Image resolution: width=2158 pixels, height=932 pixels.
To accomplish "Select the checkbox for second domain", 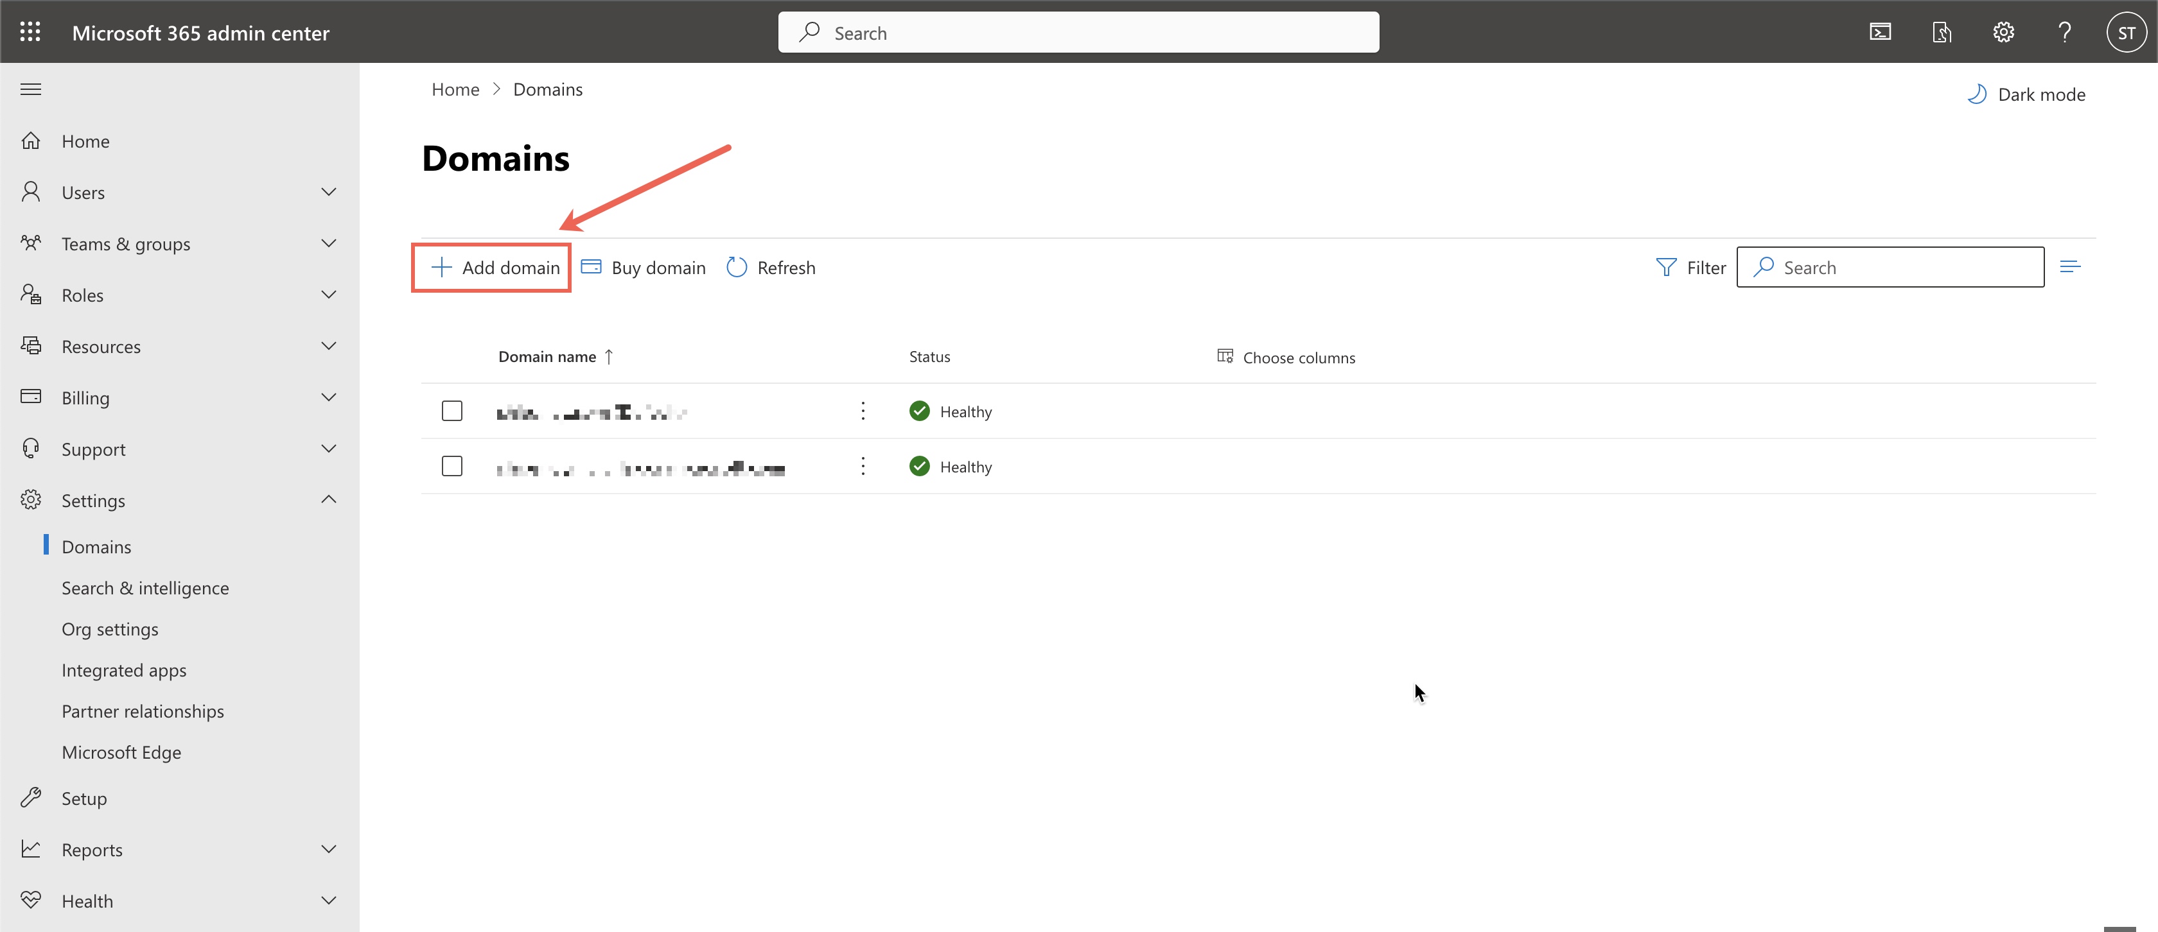I will pos(452,466).
